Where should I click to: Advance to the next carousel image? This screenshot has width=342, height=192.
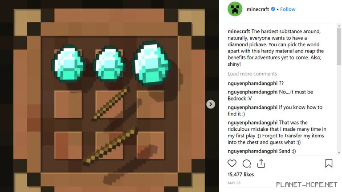(211, 104)
